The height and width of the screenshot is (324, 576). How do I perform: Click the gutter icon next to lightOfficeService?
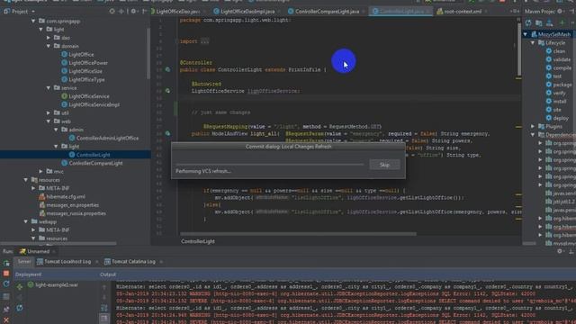168,91
